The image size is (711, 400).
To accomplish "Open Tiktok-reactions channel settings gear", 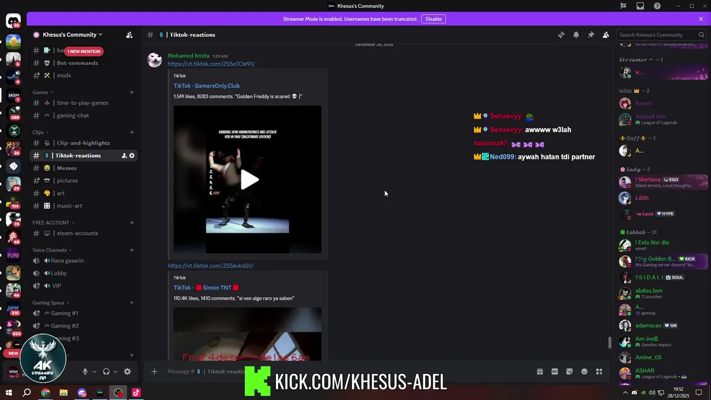I will [132, 156].
